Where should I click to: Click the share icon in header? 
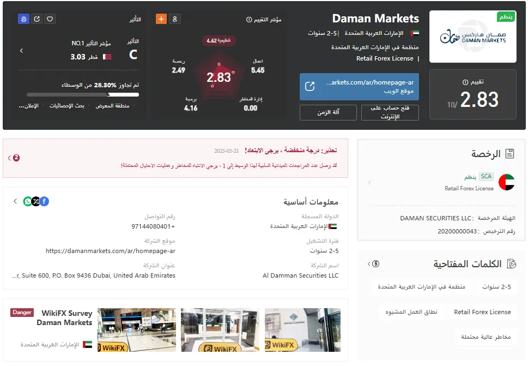[37, 19]
